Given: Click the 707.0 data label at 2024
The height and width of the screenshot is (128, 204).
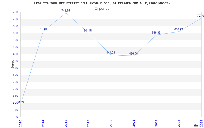Looking at the screenshot, I should pos(200,16).
